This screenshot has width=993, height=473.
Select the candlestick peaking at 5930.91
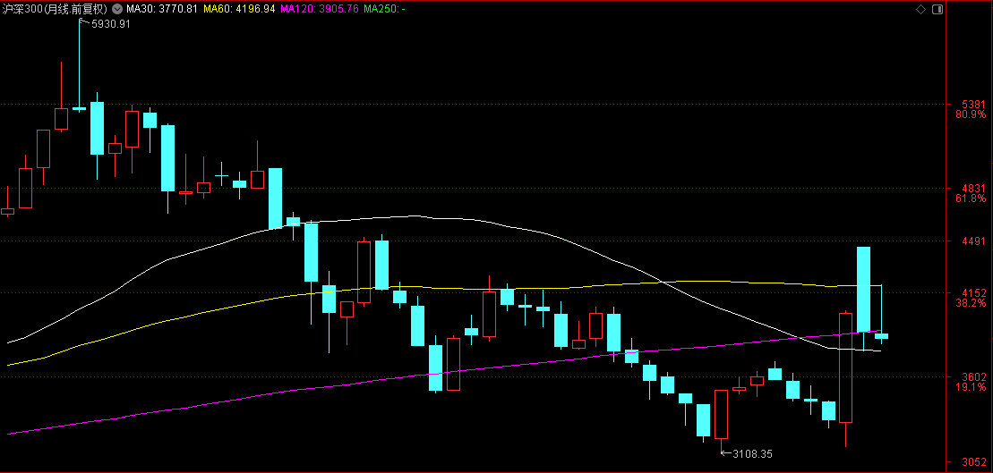[x=79, y=108]
